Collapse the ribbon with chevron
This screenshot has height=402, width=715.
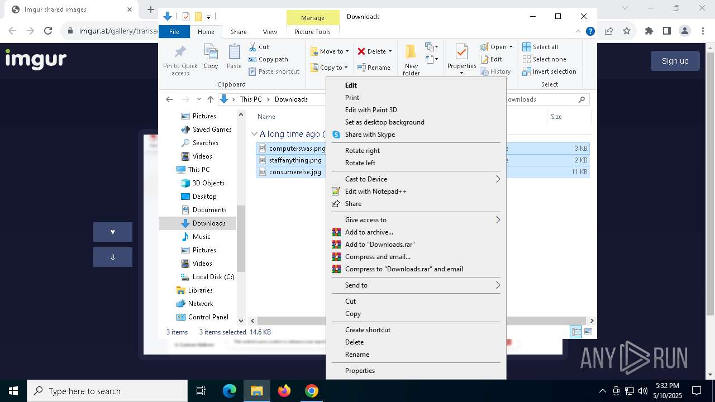coord(578,32)
